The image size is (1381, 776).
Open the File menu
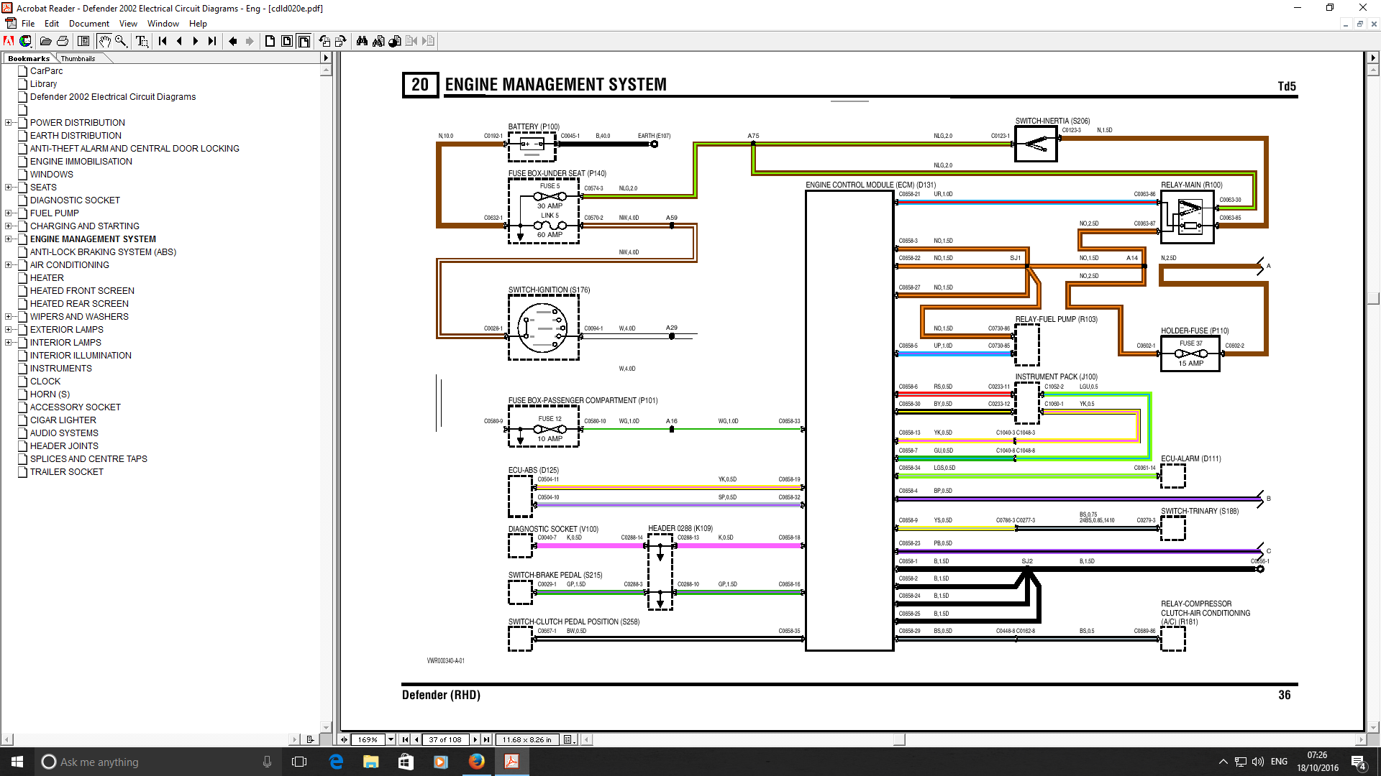coord(28,24)
